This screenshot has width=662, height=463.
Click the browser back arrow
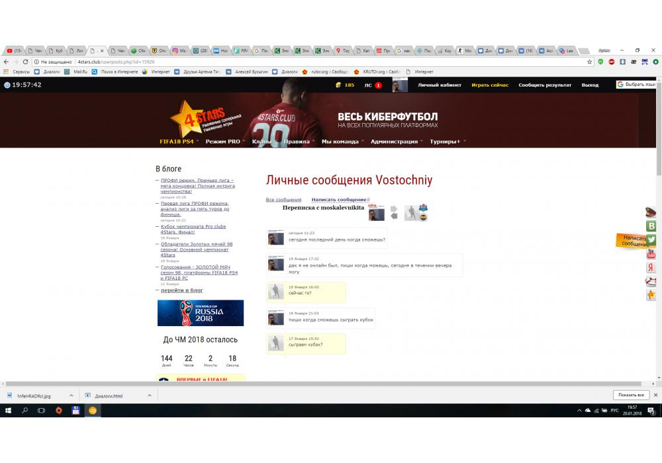[6, 62]
